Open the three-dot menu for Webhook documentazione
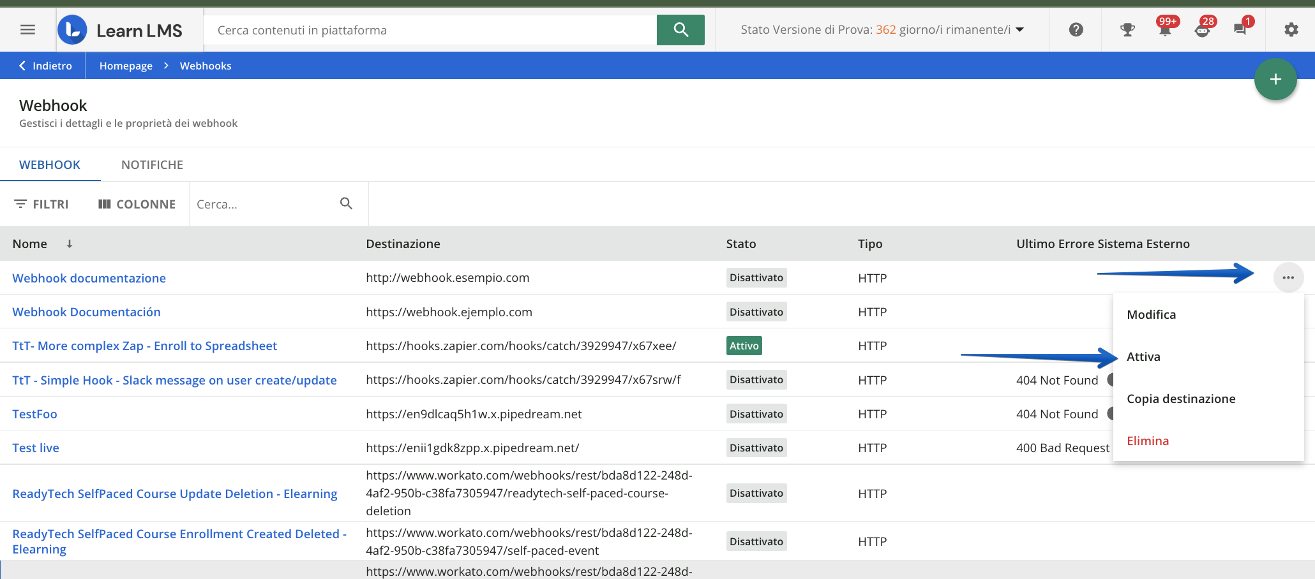This screenshot has height=579, width=1315. (1288, 278)
